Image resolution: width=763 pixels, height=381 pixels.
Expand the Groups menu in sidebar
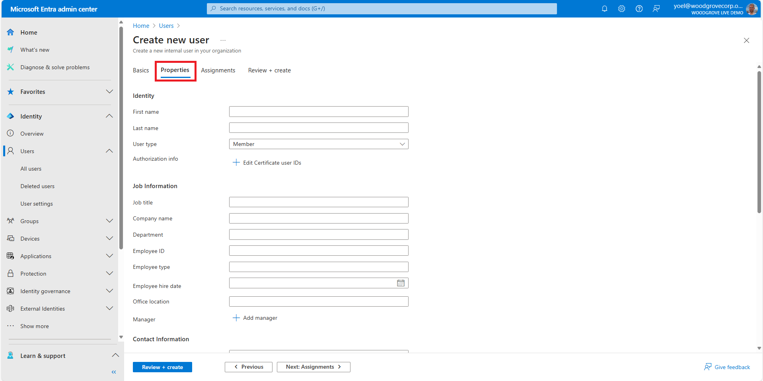point(109,221)
